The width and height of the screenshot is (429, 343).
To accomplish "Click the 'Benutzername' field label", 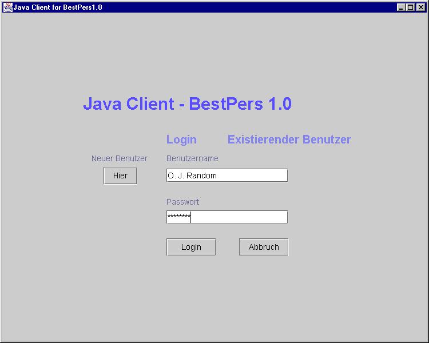I will 192,158.
